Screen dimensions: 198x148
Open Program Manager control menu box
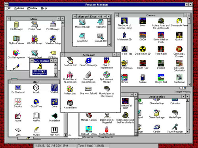tap(7, 4)
